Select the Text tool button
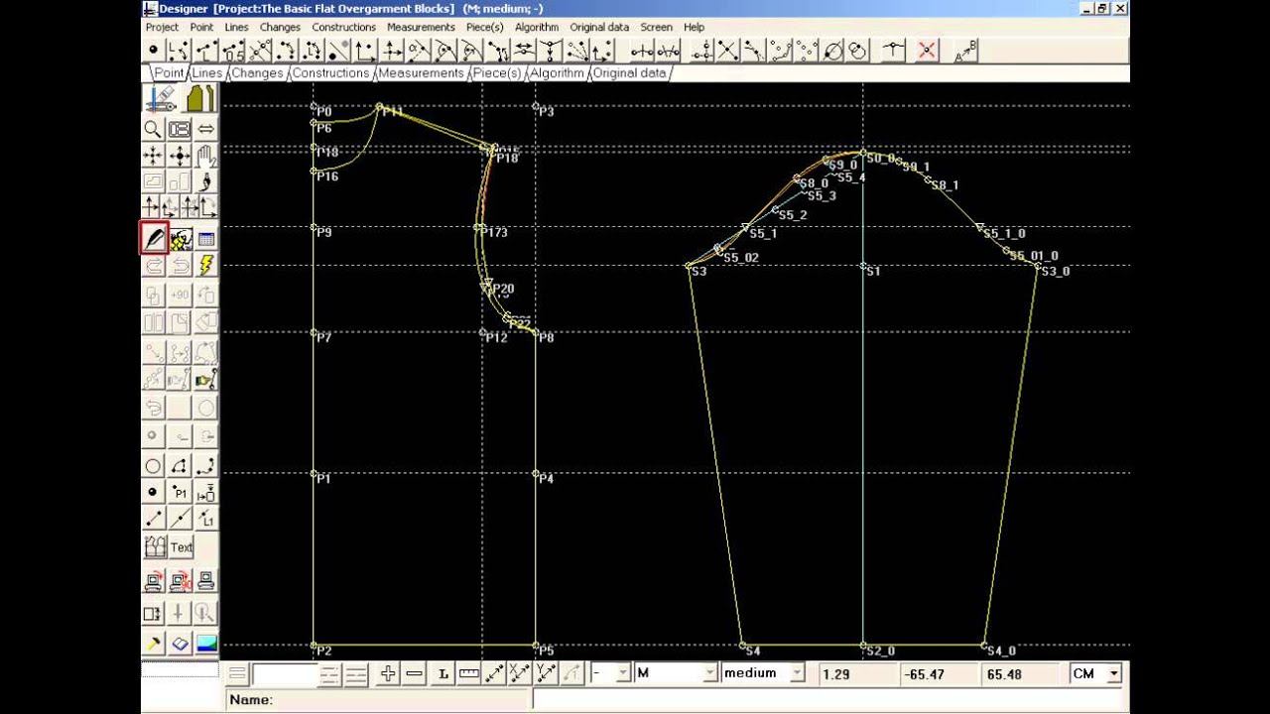This screenshot has height=714, width=1270. pyautogui.click(x=182, y=547)
